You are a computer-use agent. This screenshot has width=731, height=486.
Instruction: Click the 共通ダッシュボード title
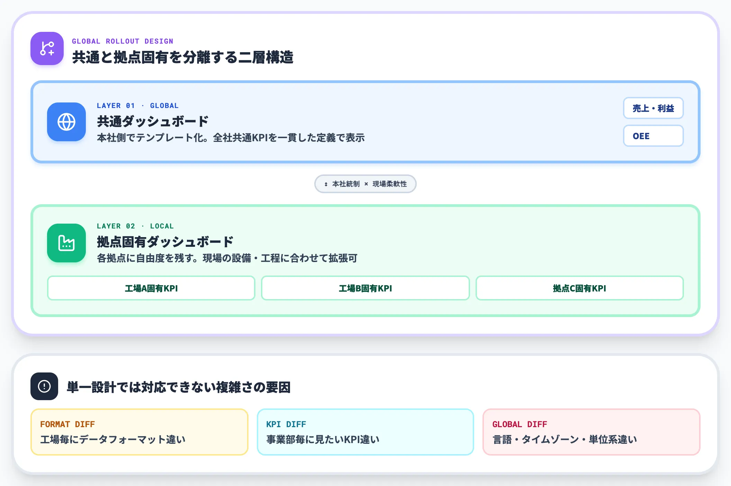pos(153,121)
